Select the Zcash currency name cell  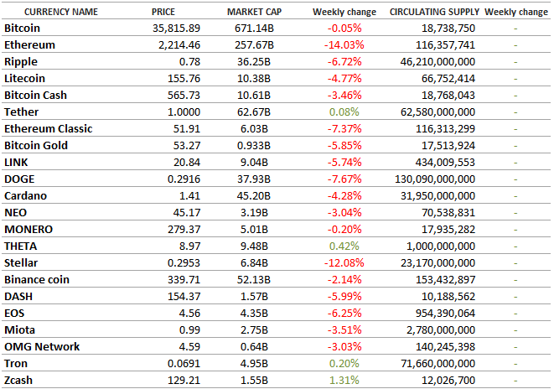(x=18, y=381)
